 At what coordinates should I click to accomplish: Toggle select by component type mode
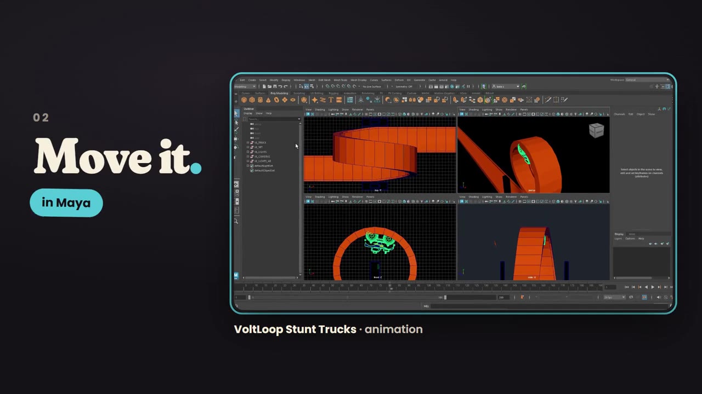[x=312, y=86]
